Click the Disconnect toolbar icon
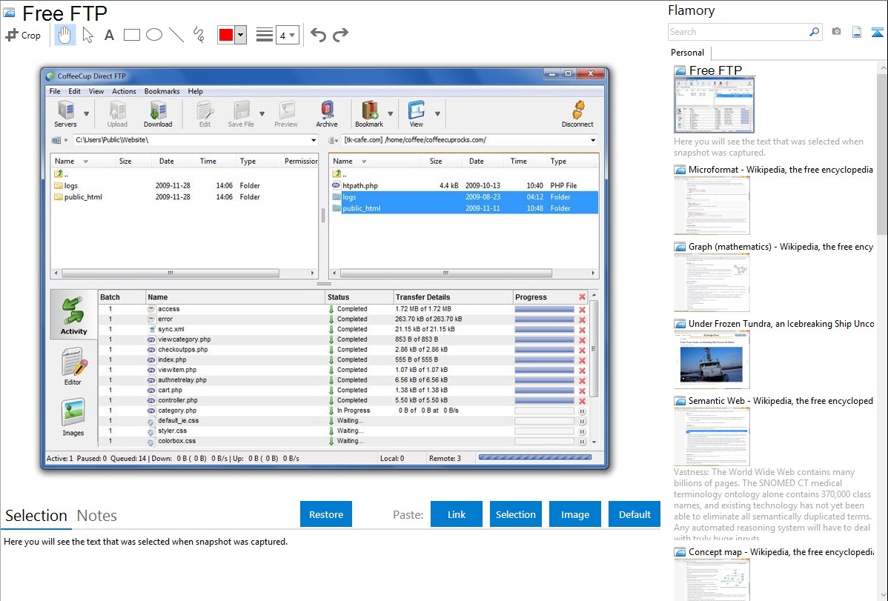 tap(577, 114)
